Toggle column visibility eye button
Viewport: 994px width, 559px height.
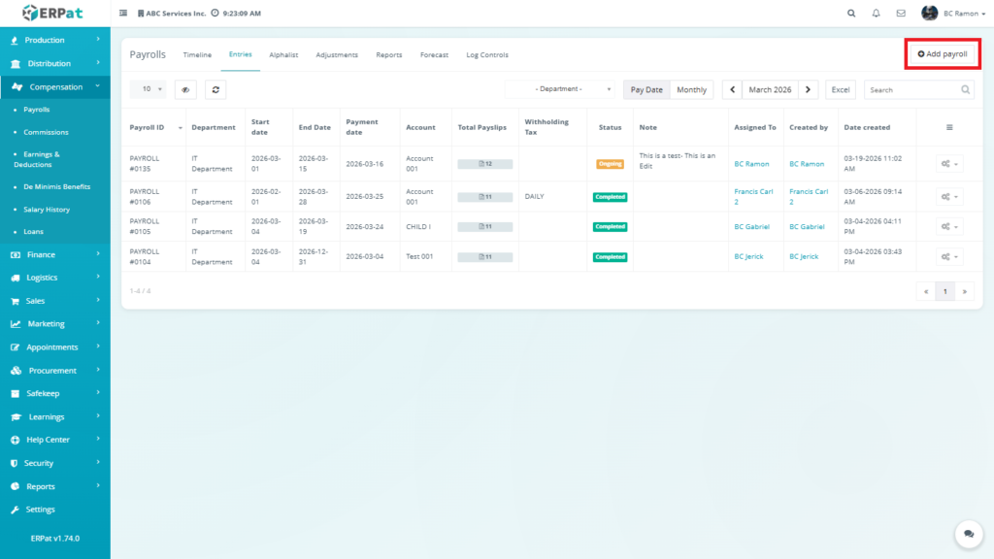(x=185, y=89)
